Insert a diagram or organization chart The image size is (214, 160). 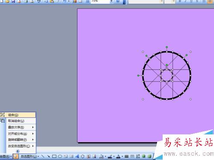click(x=83, y=156)
